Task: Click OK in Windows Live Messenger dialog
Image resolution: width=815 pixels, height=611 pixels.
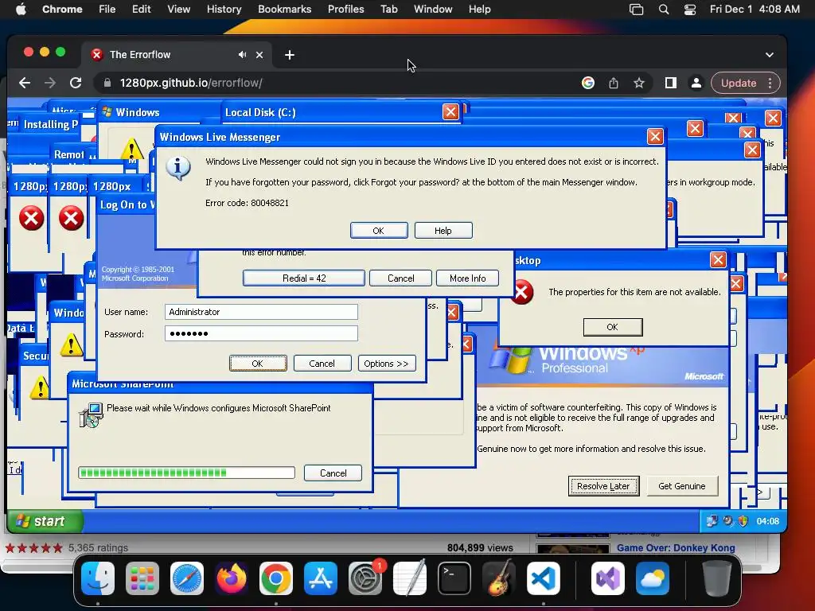Action: [379, 231]
